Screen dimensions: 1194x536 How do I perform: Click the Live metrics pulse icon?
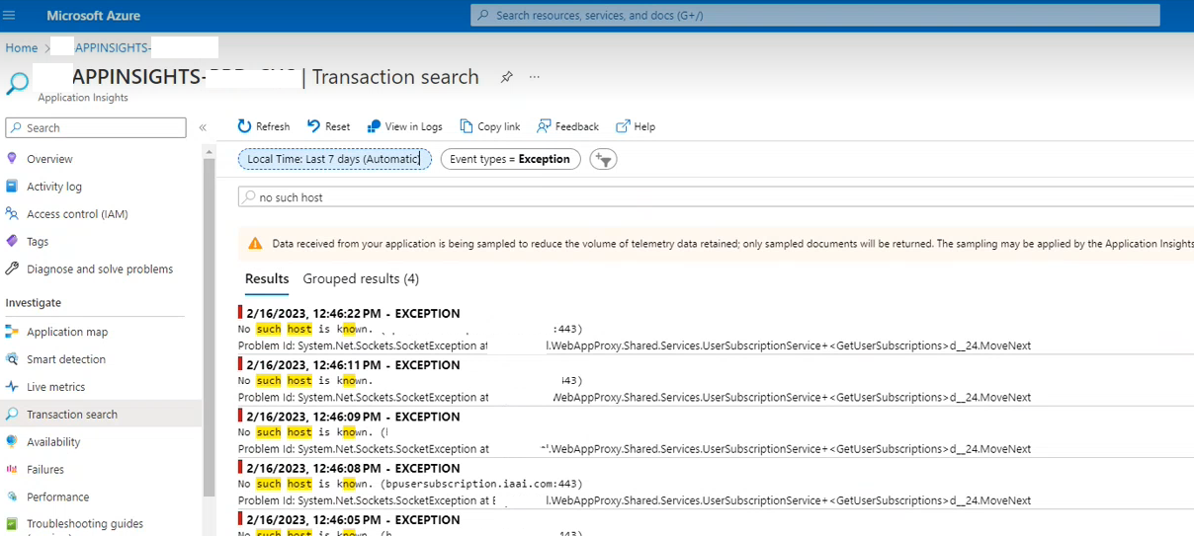(12, 388)
